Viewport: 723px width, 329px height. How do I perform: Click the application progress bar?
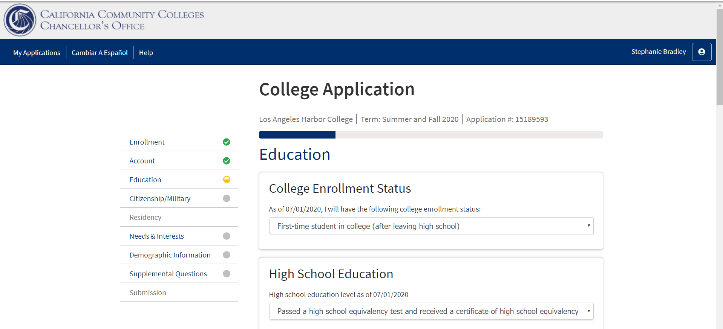(430, 135)
